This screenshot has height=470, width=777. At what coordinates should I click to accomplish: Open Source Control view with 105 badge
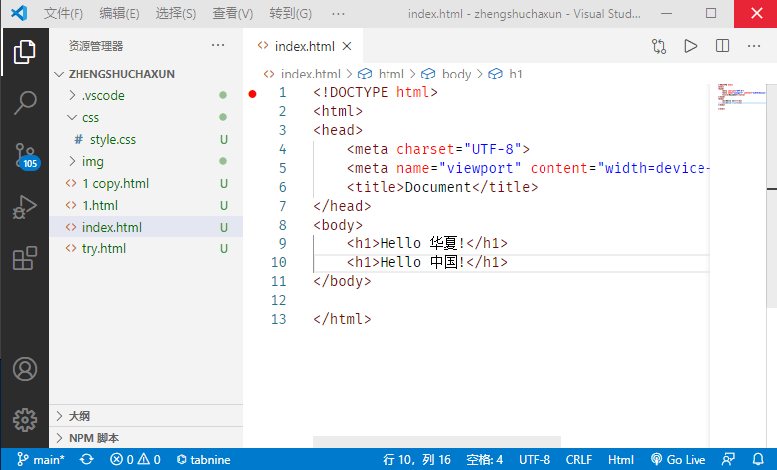tap(25, 156)
